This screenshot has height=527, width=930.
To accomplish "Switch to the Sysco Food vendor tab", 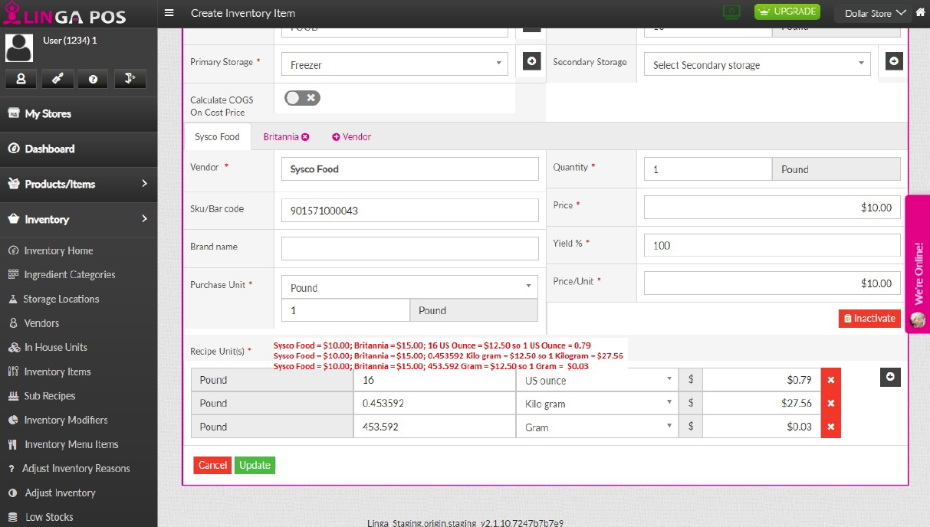I will pos(217,136).
